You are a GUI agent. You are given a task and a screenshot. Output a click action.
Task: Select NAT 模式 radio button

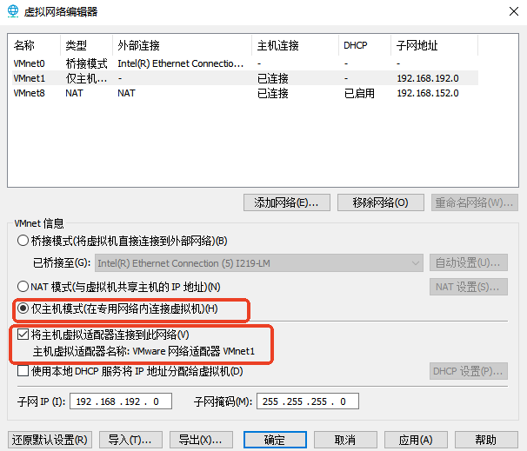pos(23,287)
